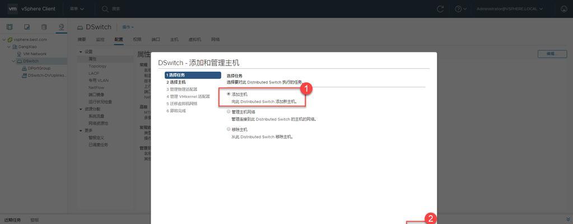Switch to the 权限 tab
Viewport: 573px width, 224px height.
137,39
